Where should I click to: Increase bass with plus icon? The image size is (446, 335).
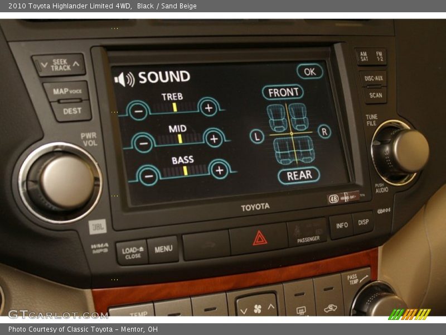coord(220,170)
